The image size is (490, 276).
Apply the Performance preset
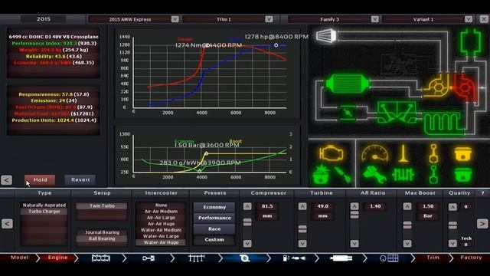[x=214, y=218]
